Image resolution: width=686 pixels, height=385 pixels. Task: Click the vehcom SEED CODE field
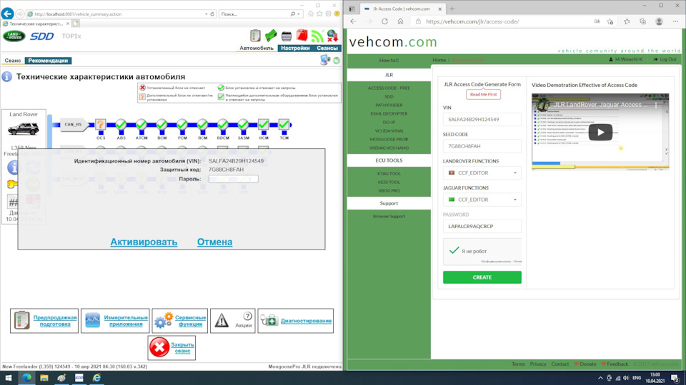click(482, 146)
